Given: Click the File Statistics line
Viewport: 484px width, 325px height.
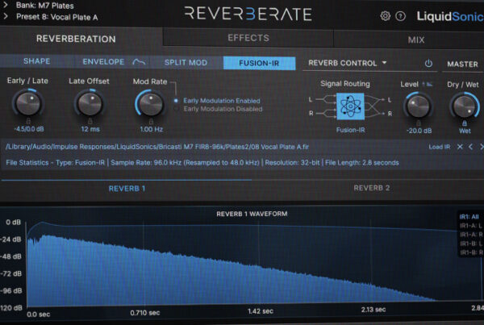Looking at the screenshot, I should coord(202,162).
